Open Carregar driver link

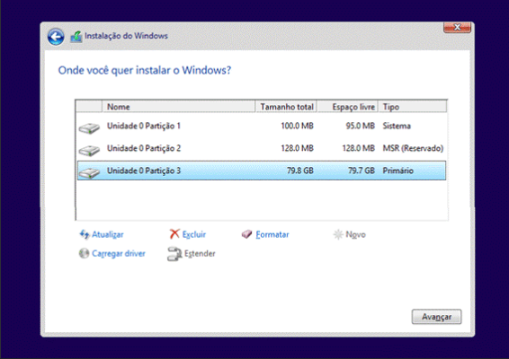tap(119, 254)
